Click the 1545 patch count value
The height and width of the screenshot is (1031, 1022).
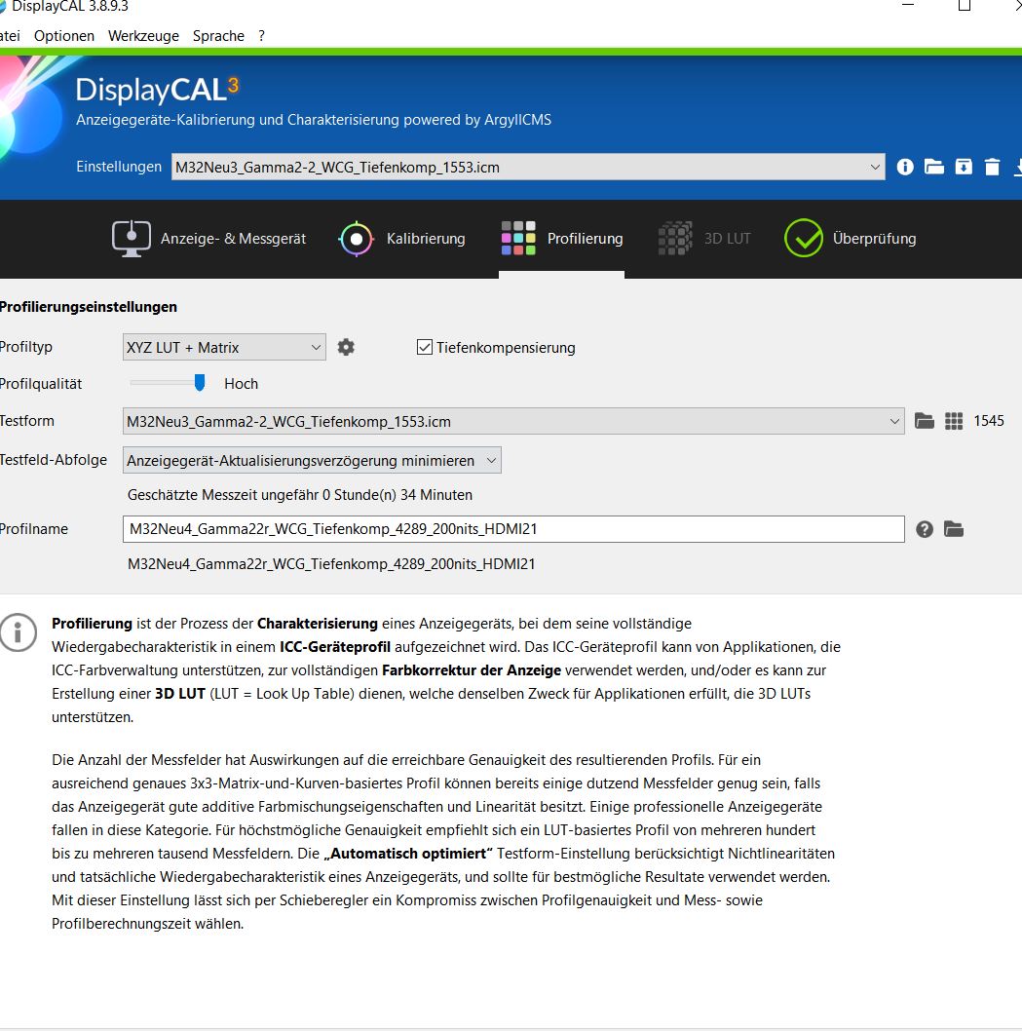pos(989,421)
